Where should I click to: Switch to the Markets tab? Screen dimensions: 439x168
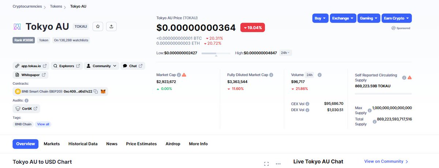[52, 144]
